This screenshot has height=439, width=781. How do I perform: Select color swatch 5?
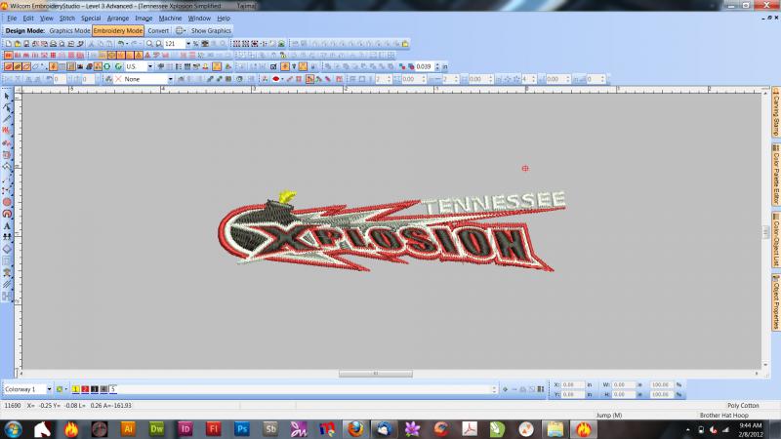click(x=113, y=389)
